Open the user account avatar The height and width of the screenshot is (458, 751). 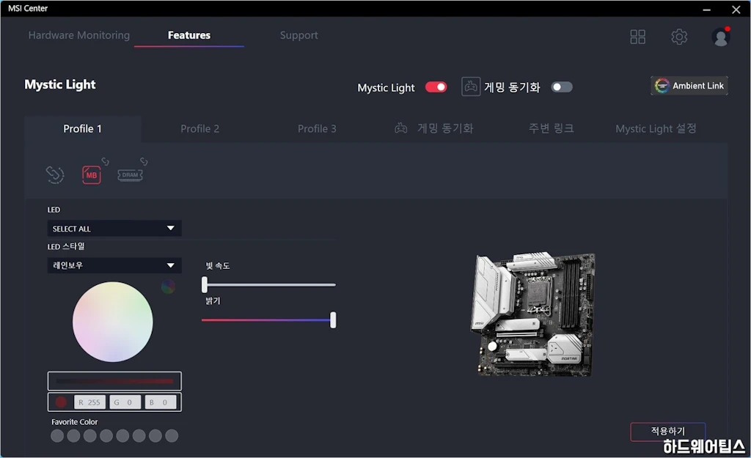coord(720,37)
